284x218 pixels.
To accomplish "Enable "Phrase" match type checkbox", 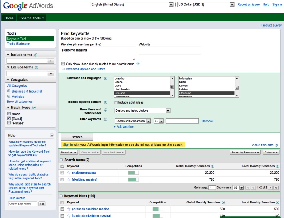I will pyautogui.click(x=9, y=123).
